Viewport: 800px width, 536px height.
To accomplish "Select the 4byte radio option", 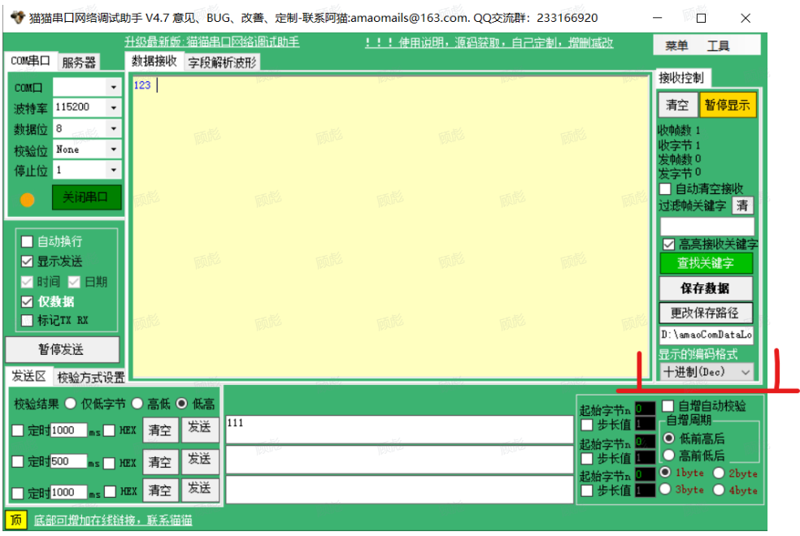I will 719,490.
